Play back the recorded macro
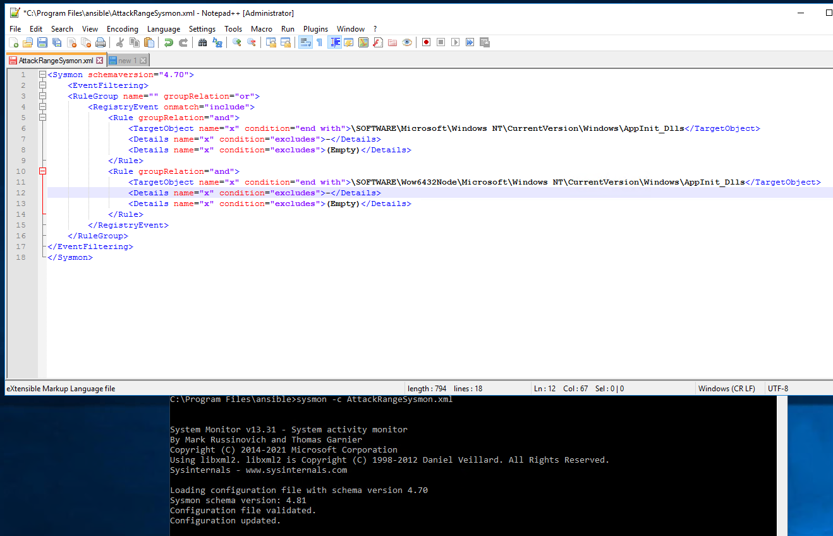This screenshot has height=536, width=833. (x=455, y=42)
